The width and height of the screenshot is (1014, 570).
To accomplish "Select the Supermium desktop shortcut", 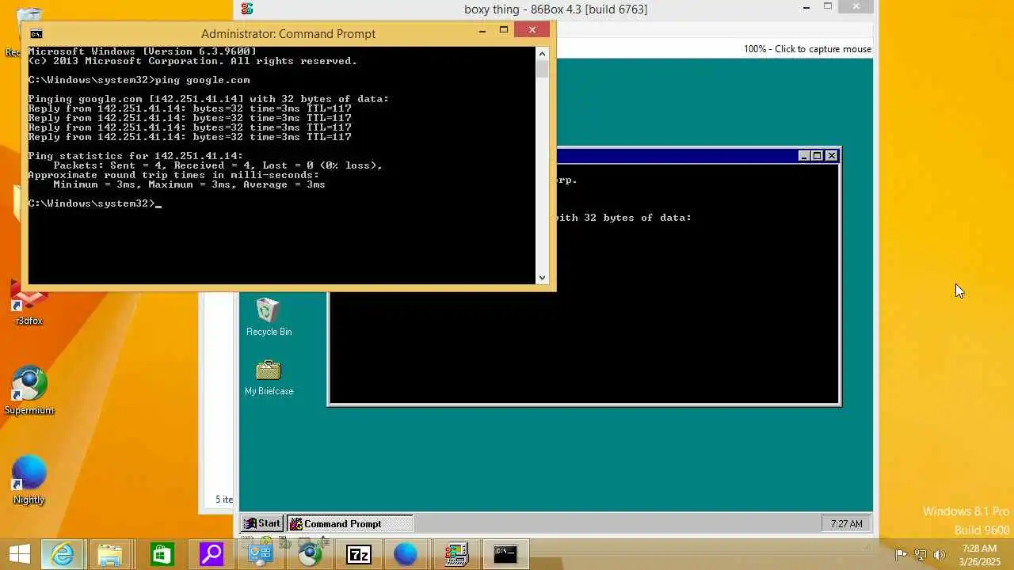I will click(x=29, y=391).
